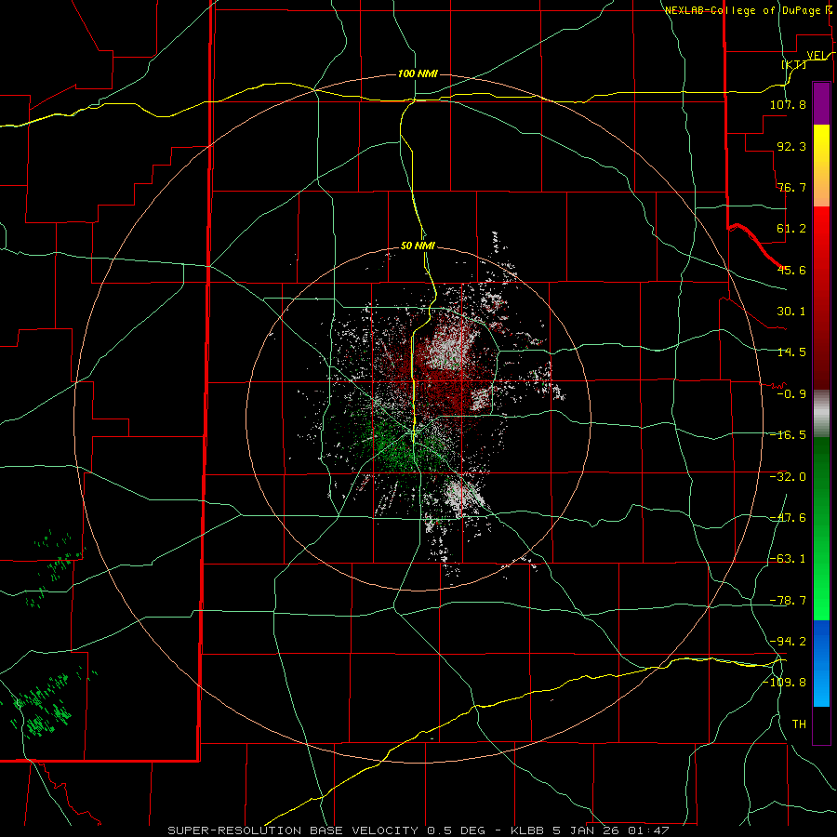The image size is (837, 837).
Task: Click the 100 NMI range ring label
Action: pos(418,73)
